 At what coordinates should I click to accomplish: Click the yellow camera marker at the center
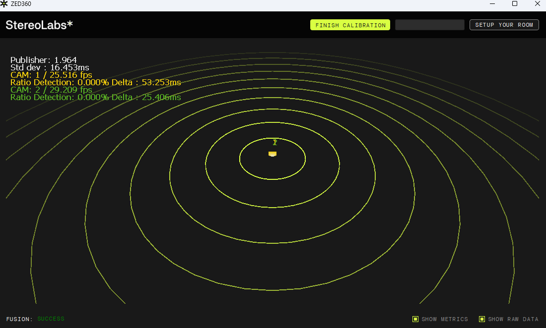(273, 154)
